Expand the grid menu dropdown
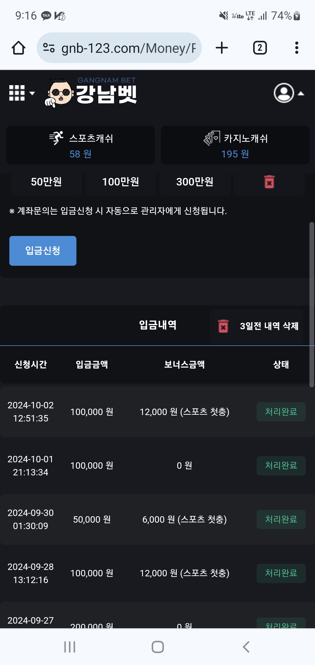 pyautogui.click(x=22, y=93)
